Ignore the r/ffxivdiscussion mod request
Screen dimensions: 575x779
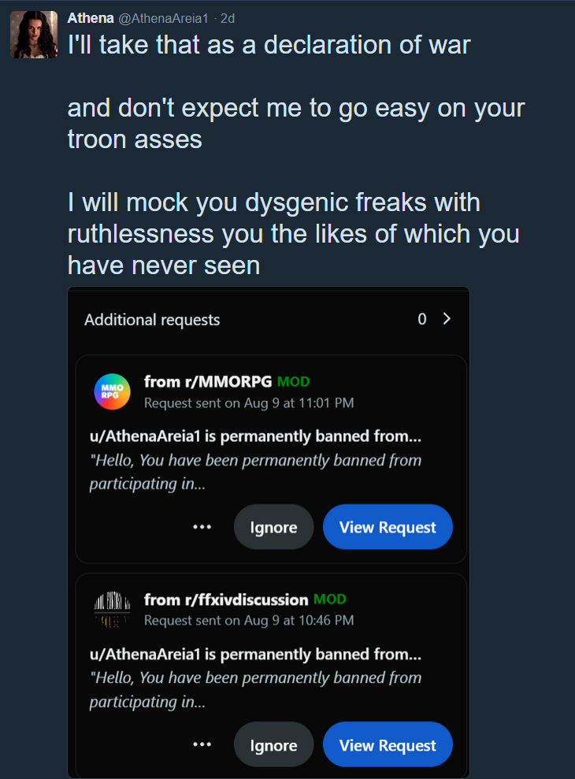(274, 744)
